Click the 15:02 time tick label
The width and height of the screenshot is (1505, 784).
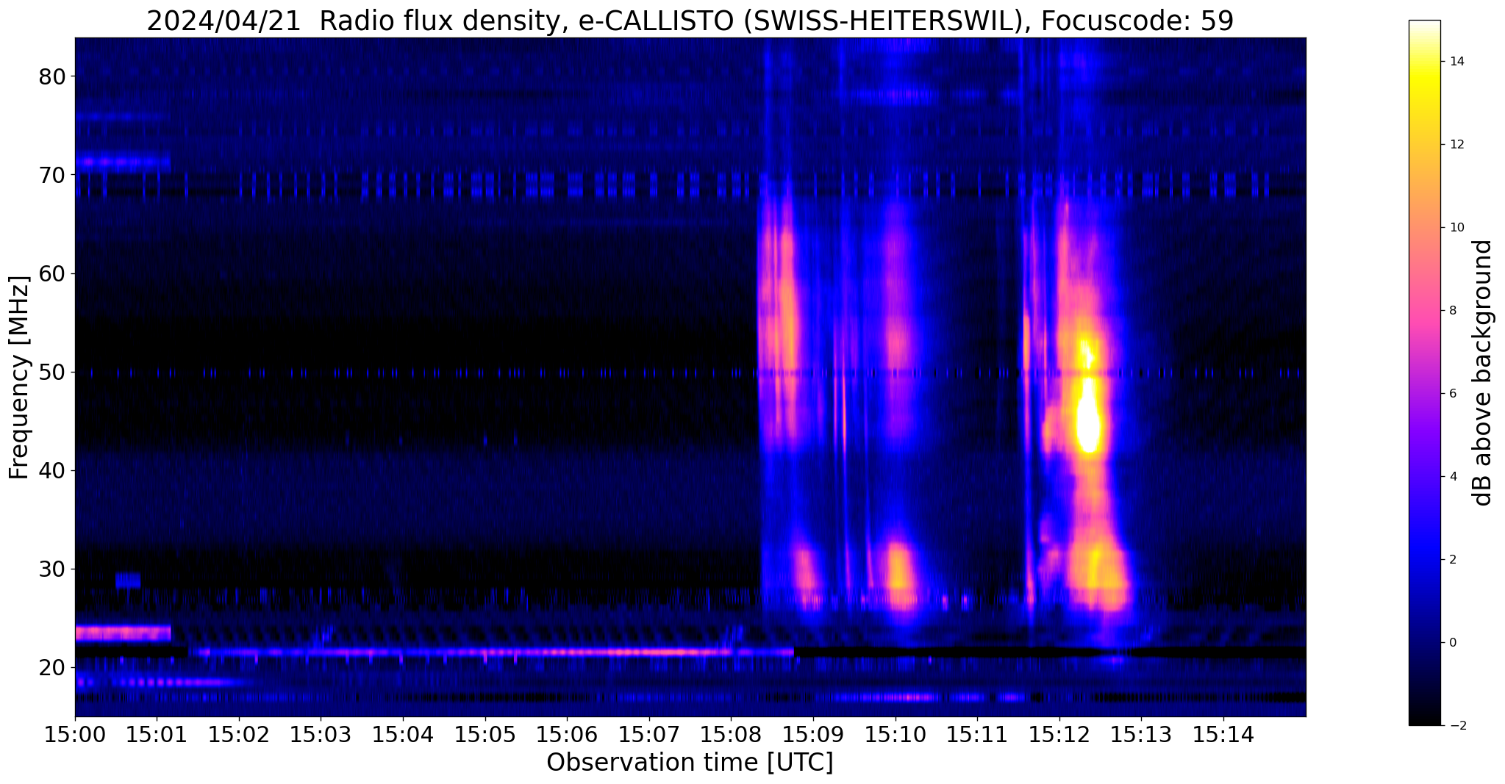[239, 733]
